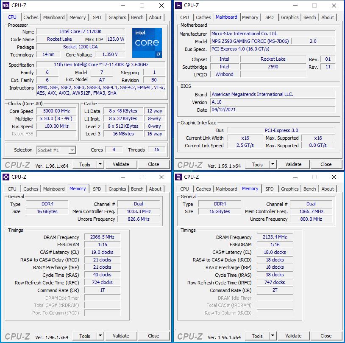Open SPD tab in the top-left CPU window
Screen dimensions: 345x343
(x=97, y=17)
